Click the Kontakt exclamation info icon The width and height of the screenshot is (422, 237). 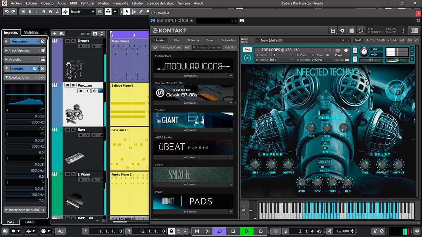pyautogui.click(x=403, y=31)
